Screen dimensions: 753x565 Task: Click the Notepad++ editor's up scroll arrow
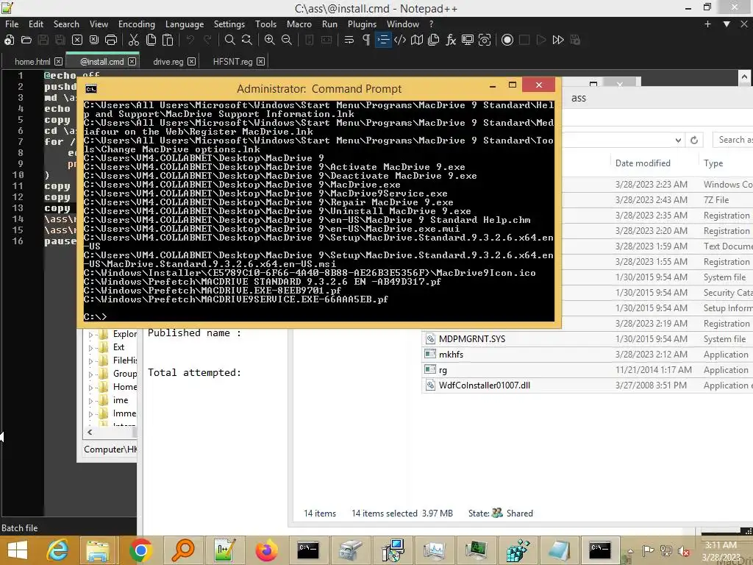(744, 77)
